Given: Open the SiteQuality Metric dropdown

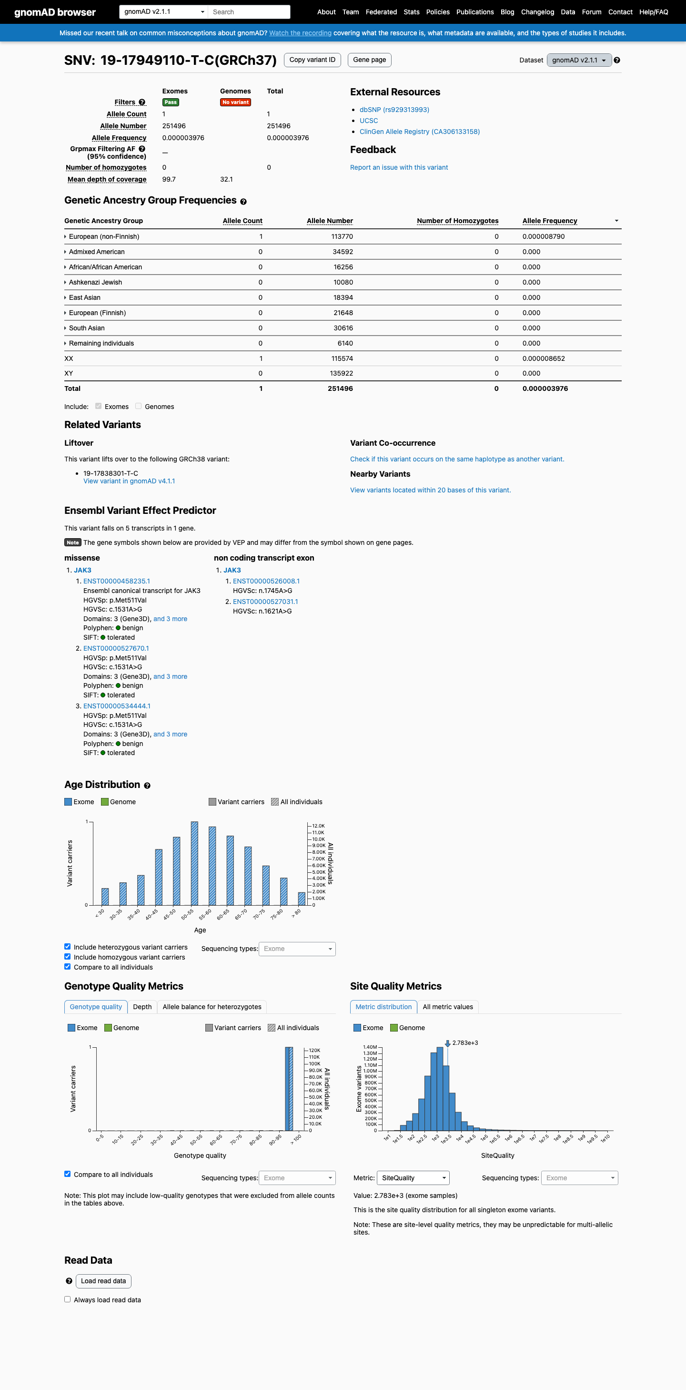Looking at the screenshot, I should coord(413,1178).
